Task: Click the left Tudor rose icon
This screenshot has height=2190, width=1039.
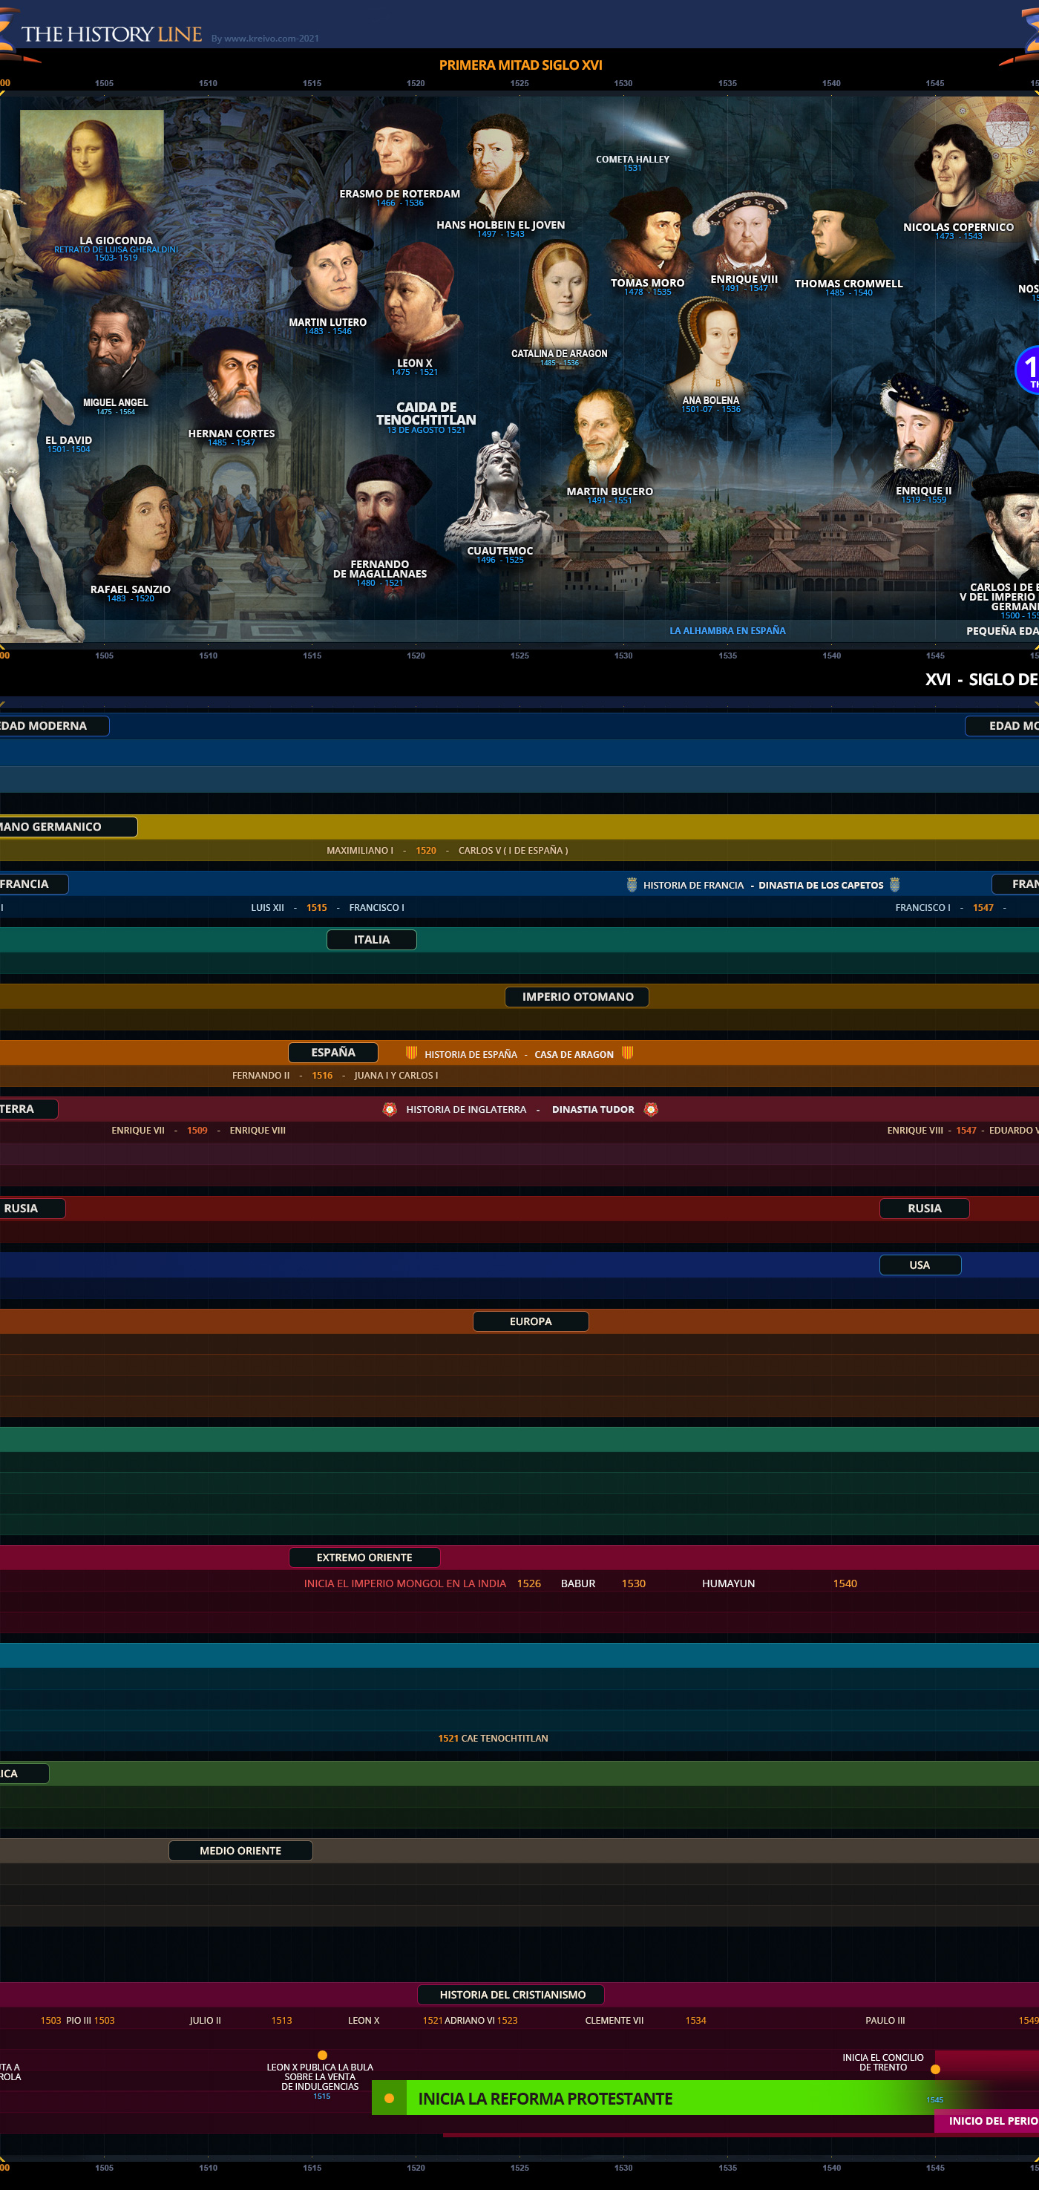Action: (390, 1109)
